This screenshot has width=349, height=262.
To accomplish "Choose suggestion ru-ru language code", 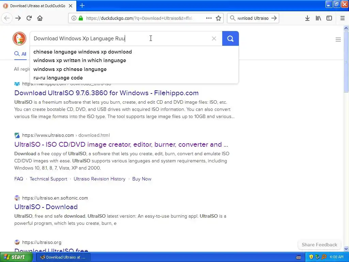I will (x=58, y=78).
